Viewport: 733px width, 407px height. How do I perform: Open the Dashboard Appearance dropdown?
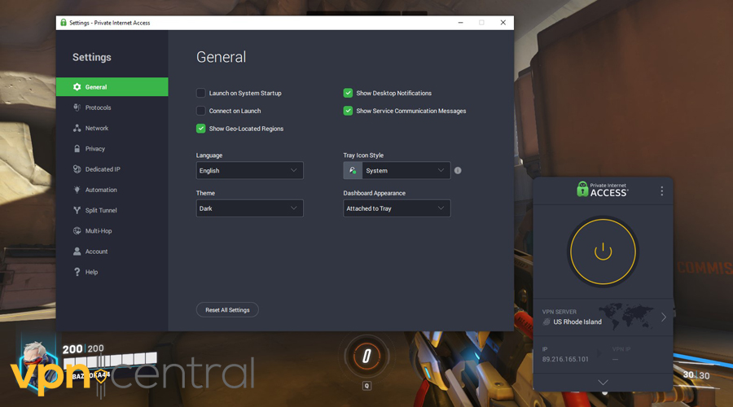[x=397, y=208]
